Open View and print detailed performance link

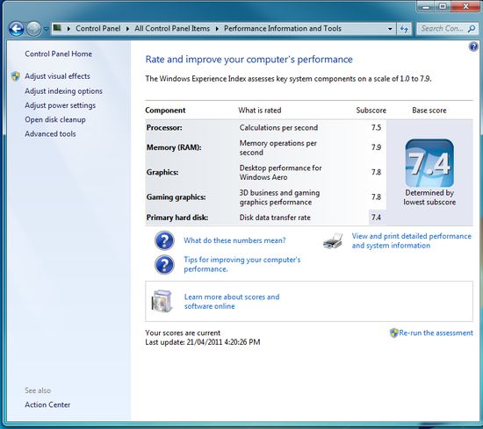[x=412, y=240]
